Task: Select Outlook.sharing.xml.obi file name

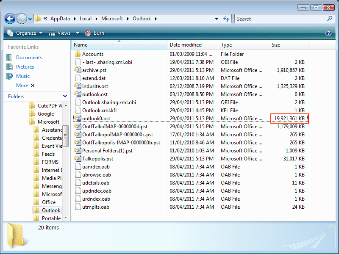Action: click(x=109, y=102)
